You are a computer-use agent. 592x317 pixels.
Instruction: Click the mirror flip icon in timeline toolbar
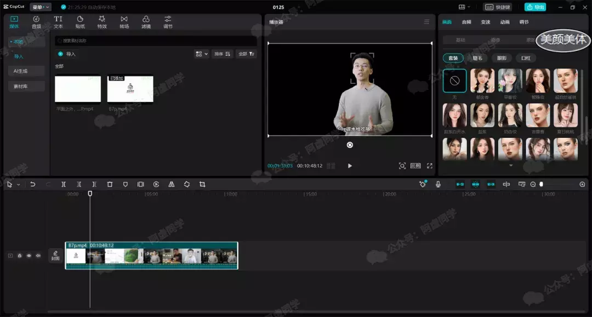pyautogui.click(x=172, y=185)
